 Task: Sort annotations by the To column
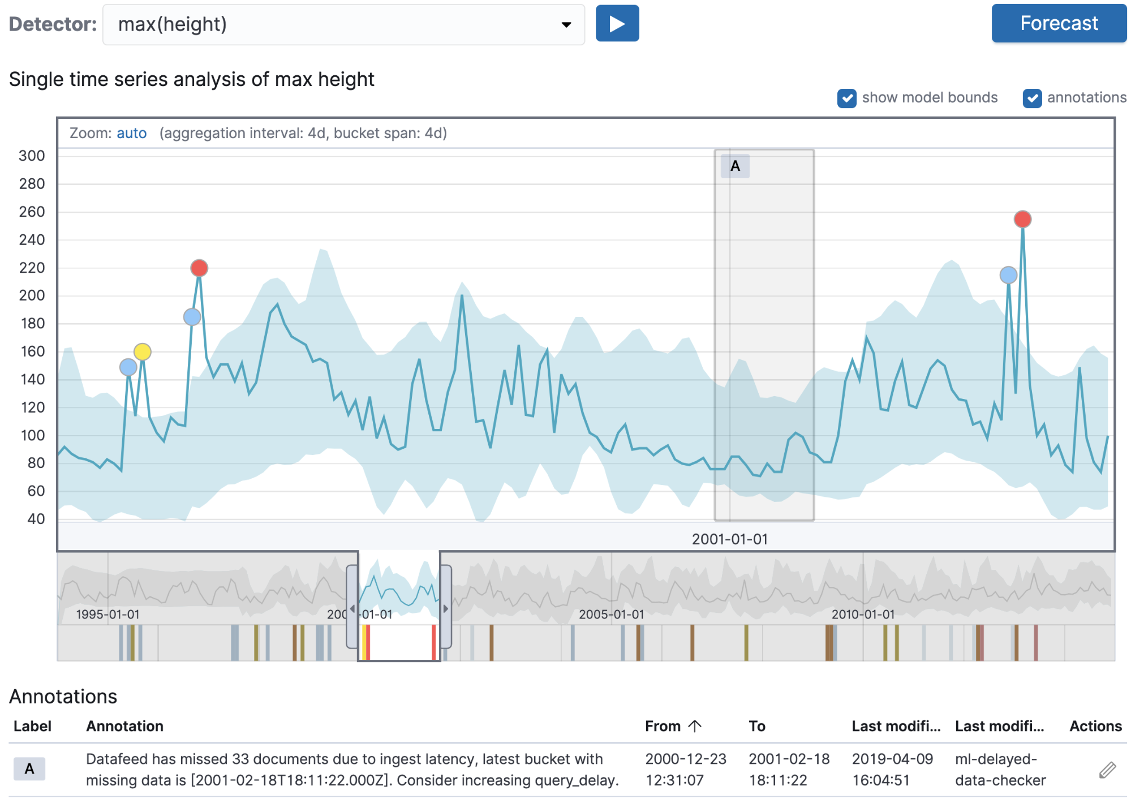click(x=756, y=726)
